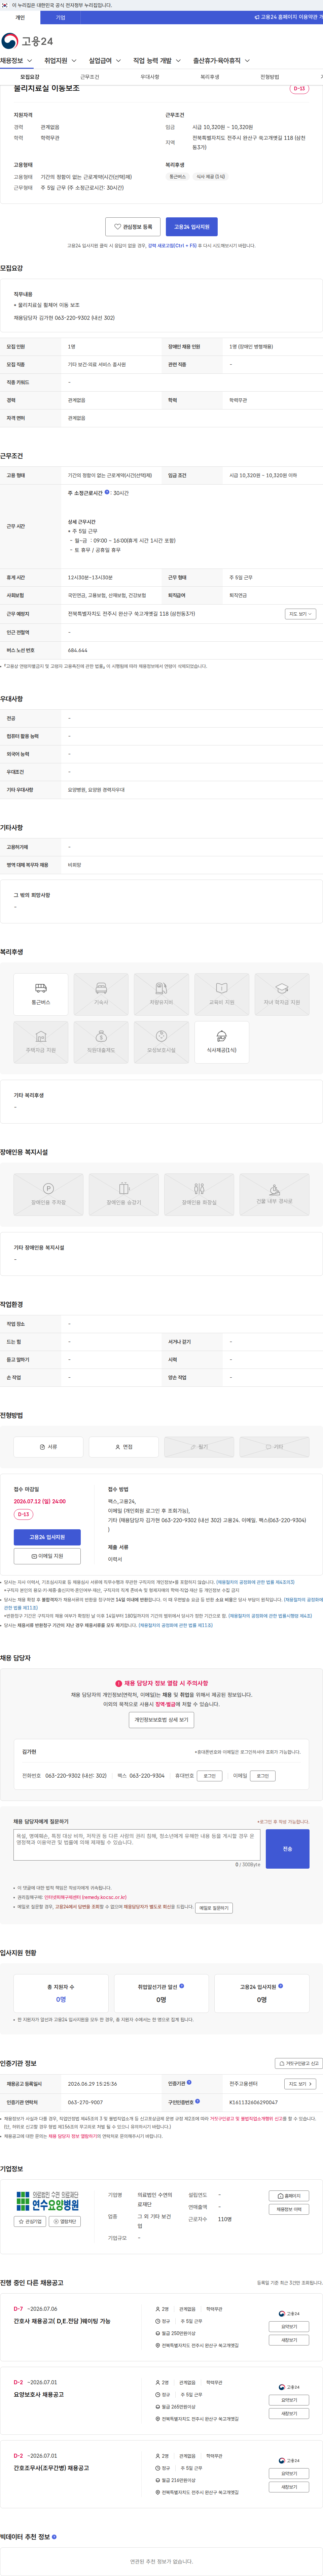Select the 모집요강 section tab
Image resolution: width=323 pixels, height=2576 pixels.
pyautogui.click(x=30, y=77)
